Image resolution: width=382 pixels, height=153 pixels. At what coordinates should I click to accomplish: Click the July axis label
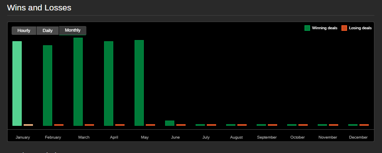pos(206,137)
